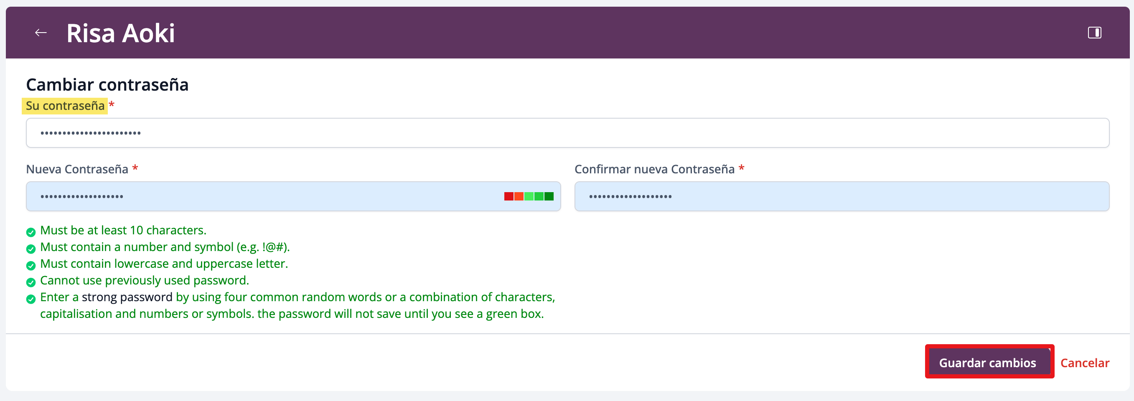Viewport: 1134px width, 401px height.
Task: Click check icon for lowercase and uppercase rule
Action: [31, 265]
